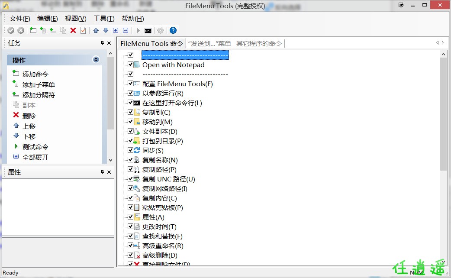The height and width of the screenshot is (278, 451).
Task: Click the options gear toolbar icon
Action: point(161,30)
